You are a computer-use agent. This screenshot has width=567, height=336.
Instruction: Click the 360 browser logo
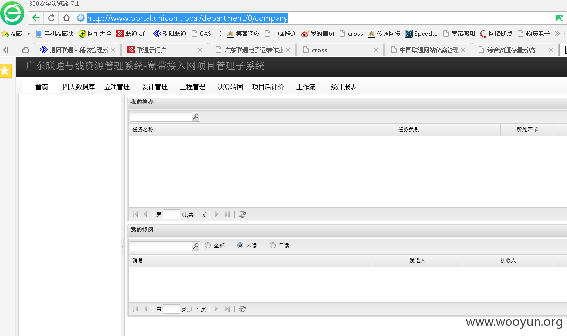coord(12,13)
